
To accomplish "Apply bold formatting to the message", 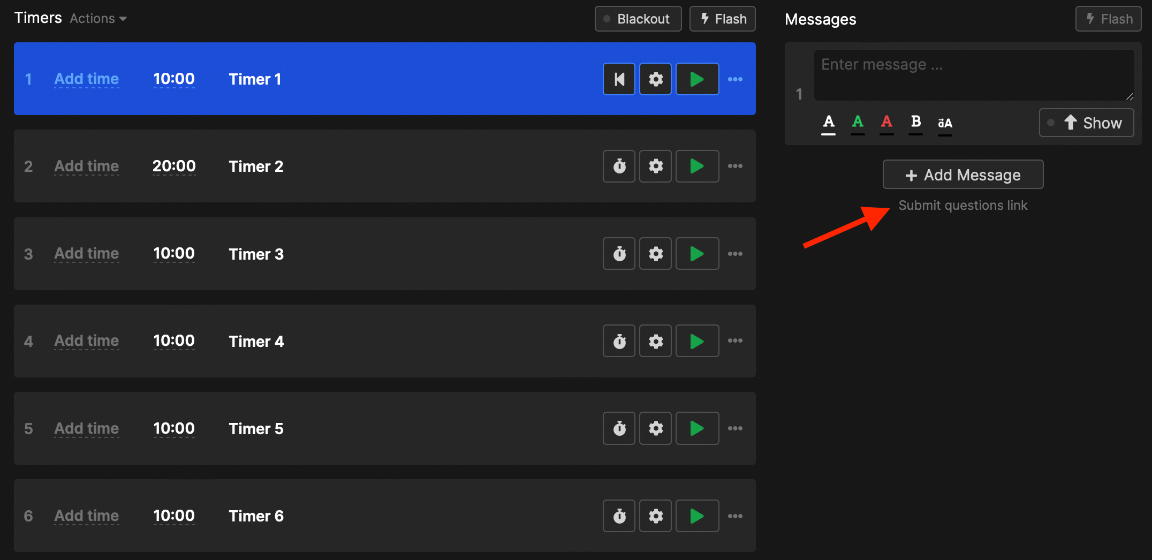I will pyautogui.click(x=915, y=122).
